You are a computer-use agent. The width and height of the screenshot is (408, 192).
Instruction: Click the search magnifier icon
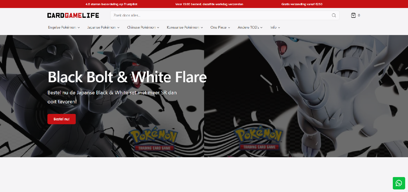(x=334, y=15)
